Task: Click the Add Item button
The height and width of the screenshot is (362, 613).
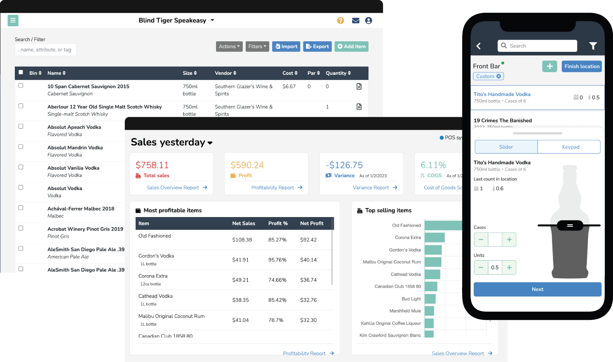Action: [351, 47]
